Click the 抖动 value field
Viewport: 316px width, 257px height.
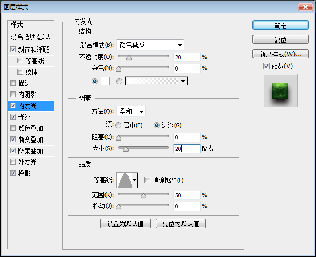pos(187,206)
